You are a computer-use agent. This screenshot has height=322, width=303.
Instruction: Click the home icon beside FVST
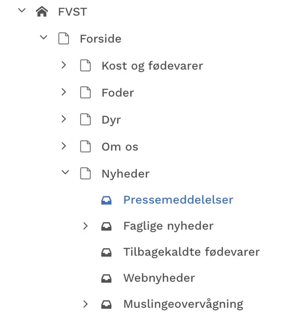pyautogui.click(x=42, y=12)
